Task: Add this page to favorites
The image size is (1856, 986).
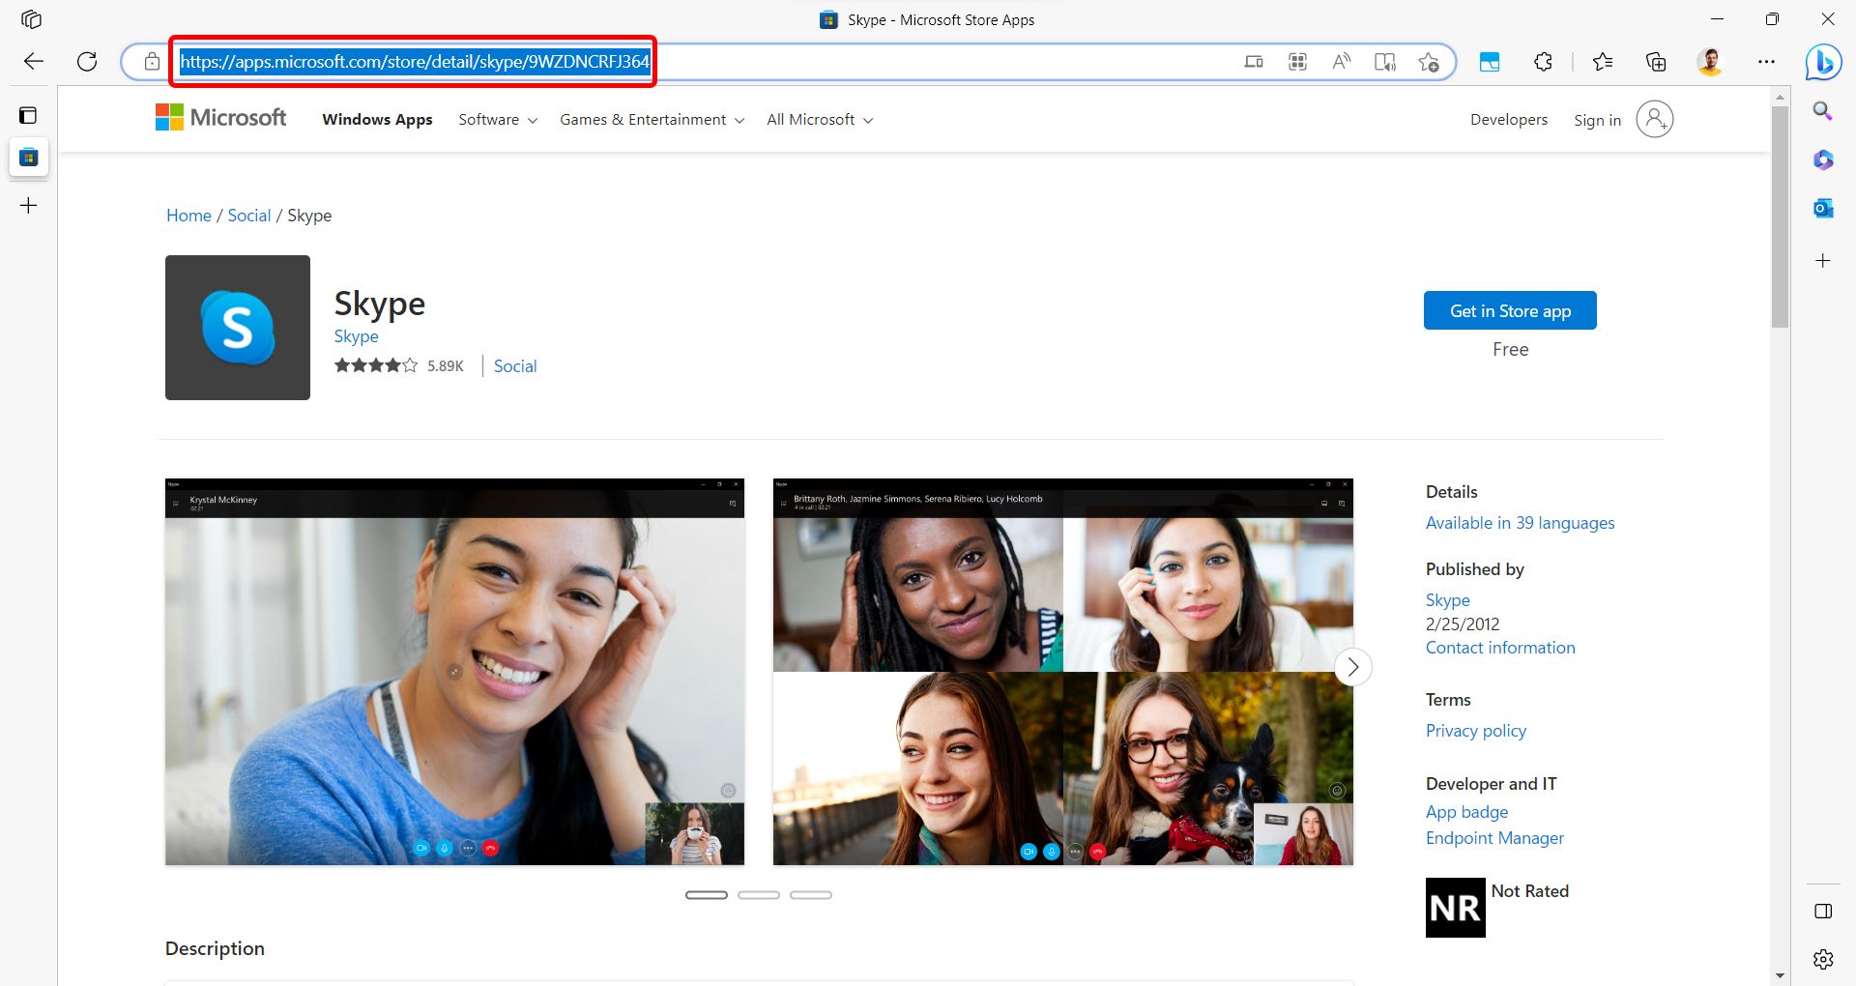Action: click(x=1429, y=62)
